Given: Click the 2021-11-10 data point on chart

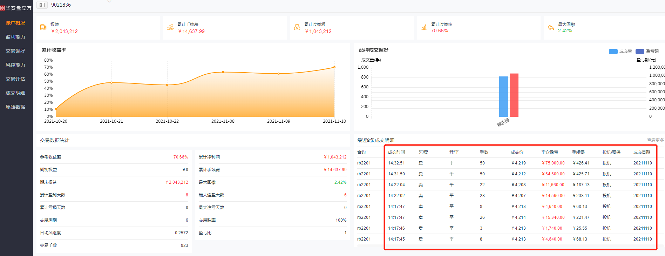Looking at the screenshot, I should (334, 67).
